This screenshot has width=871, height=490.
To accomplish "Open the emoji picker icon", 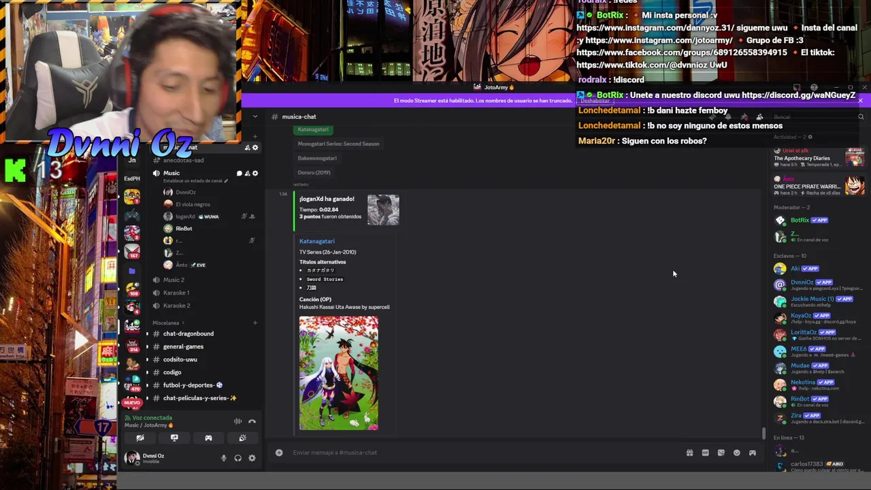I will 736,453.
